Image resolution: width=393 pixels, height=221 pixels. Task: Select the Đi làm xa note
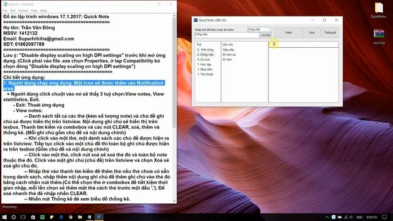point(229,55)
